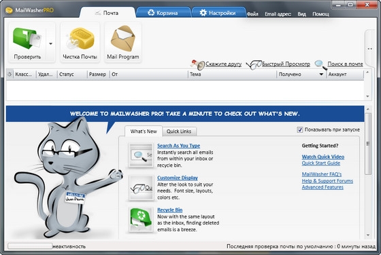Switch to the Корзина tab
Screen dimensions: 381x255
click(x=163, y=13)
